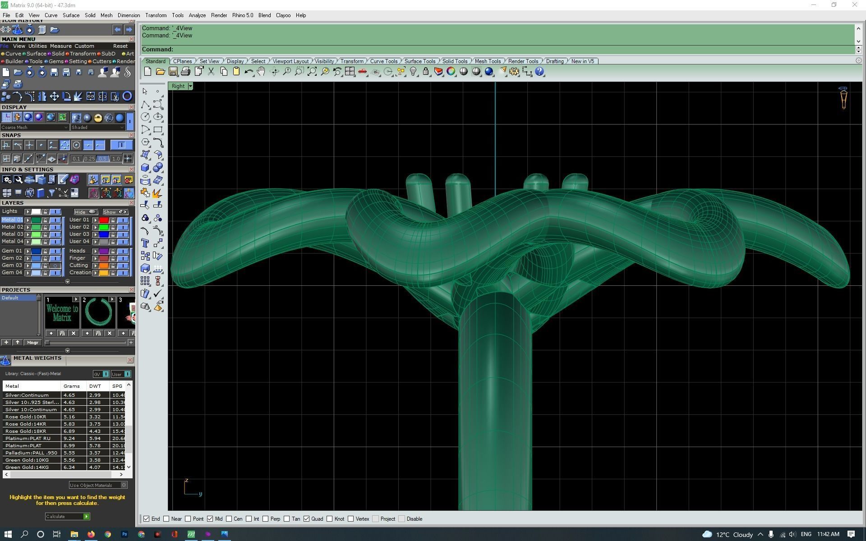Image resolution: width=866 pixels, height=541 pixels.
Task: Click the Undo arrow icon
Action: click(x=249, y=72)
